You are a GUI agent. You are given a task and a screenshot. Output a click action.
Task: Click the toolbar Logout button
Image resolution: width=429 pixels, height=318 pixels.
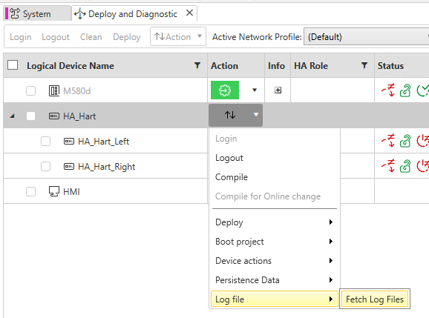(56, 37)
